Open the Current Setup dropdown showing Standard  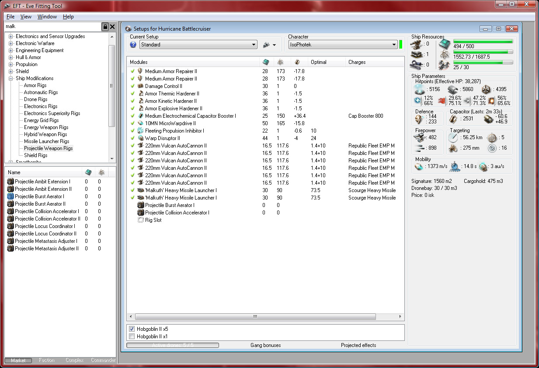(x=198, y=45)
